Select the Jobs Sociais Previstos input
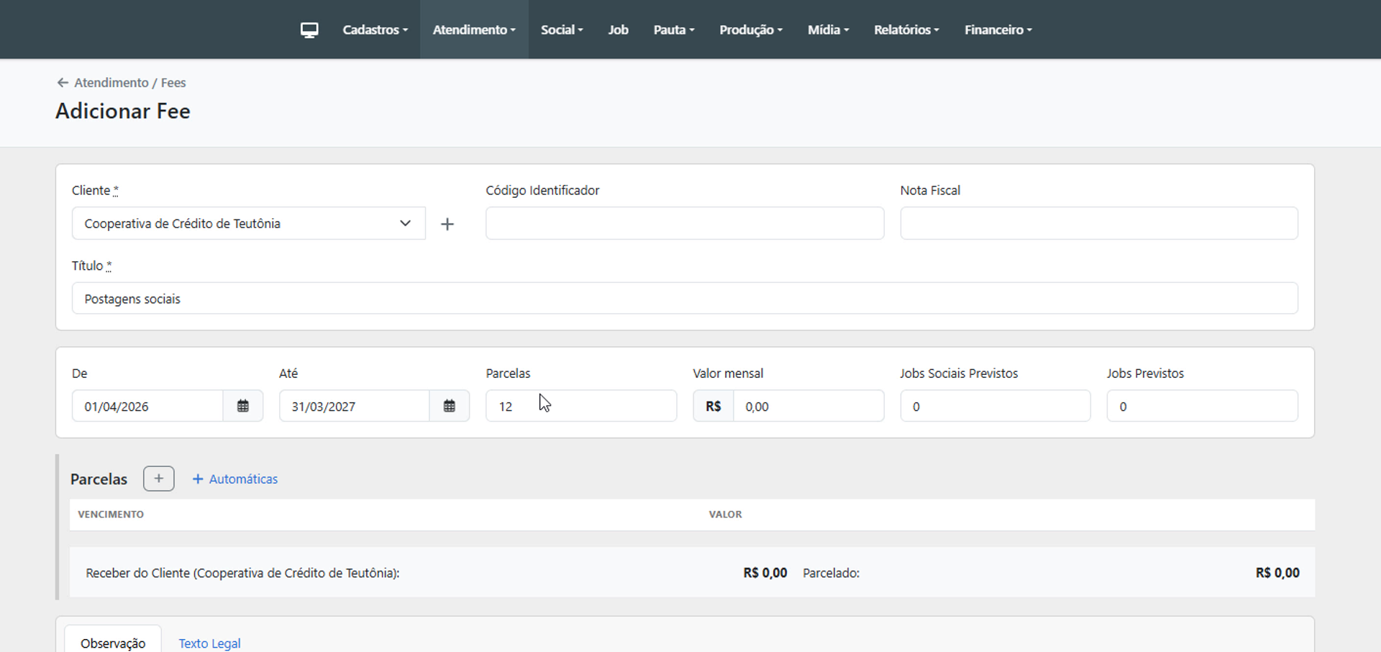This screenshot has height=652, width=1381. coord(995,407)
